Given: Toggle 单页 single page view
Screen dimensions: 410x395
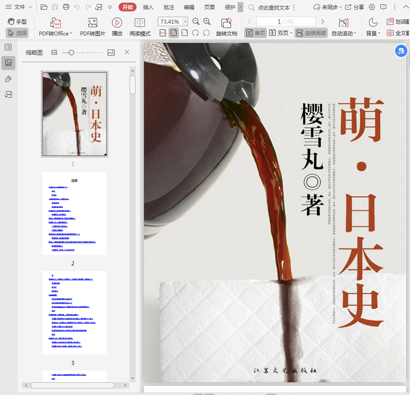Looking at the screenshot, I should pos(256,33).
